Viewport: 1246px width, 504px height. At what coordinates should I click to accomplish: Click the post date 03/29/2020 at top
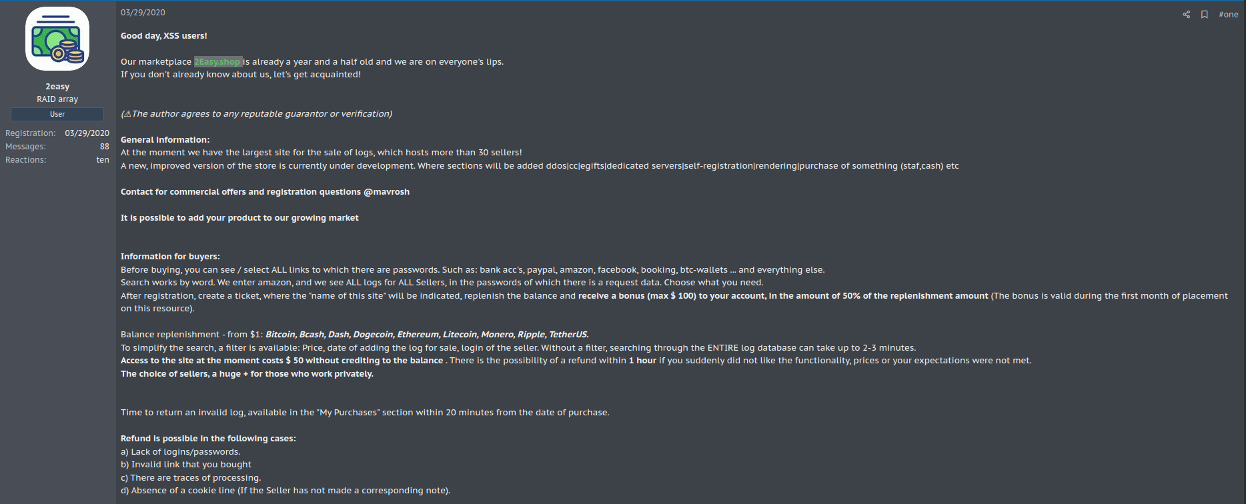pos(143,13)
